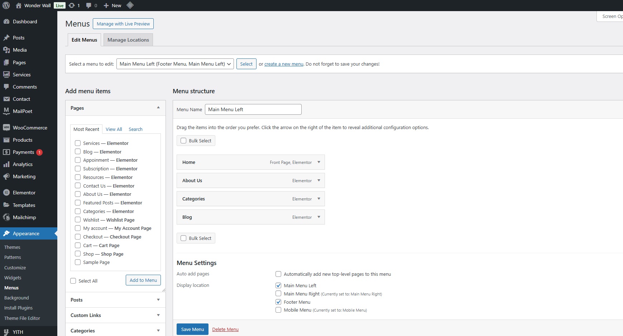Expand the Home menu item arrow
The height and width of the screenshot is (336, 623).
coord(319,162)
